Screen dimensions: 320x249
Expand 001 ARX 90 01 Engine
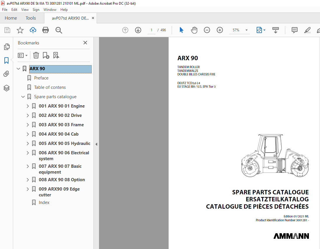pos(28,106)
